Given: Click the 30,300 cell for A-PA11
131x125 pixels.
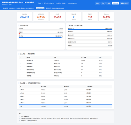Looking at the screenshot, I should tap(43, 100).
